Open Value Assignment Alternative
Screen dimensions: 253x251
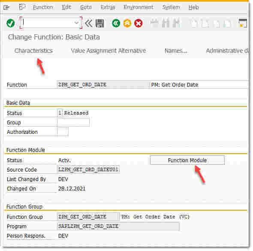(x=108, y=51)
